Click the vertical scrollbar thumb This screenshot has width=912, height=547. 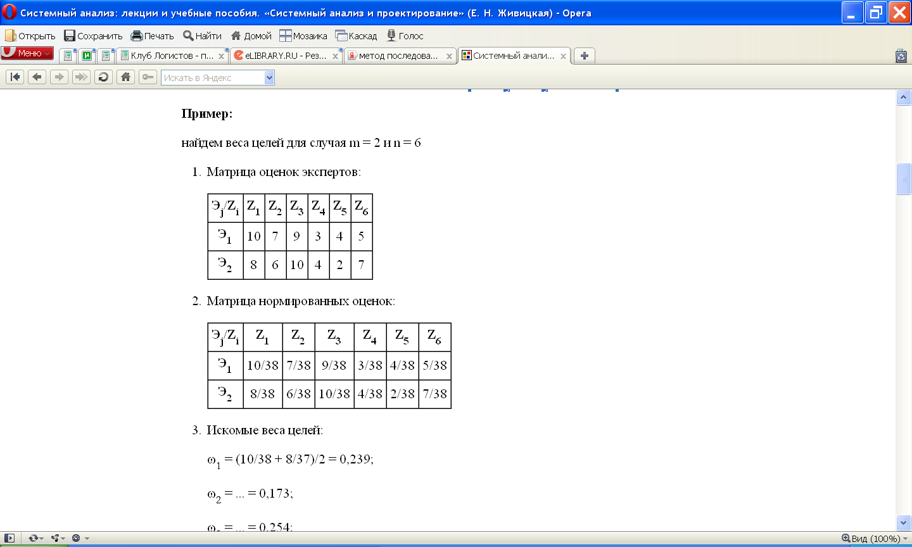[904, 179]
